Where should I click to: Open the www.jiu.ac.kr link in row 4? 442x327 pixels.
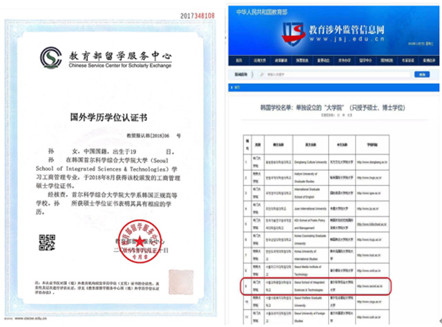point(368,209)
